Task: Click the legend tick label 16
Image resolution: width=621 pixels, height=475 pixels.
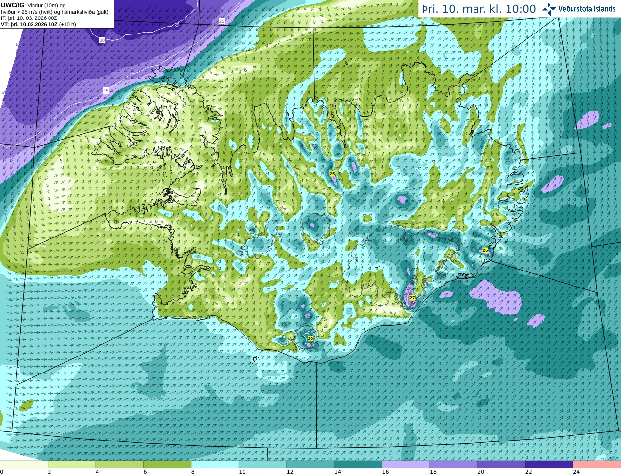Action: [385, 472]
